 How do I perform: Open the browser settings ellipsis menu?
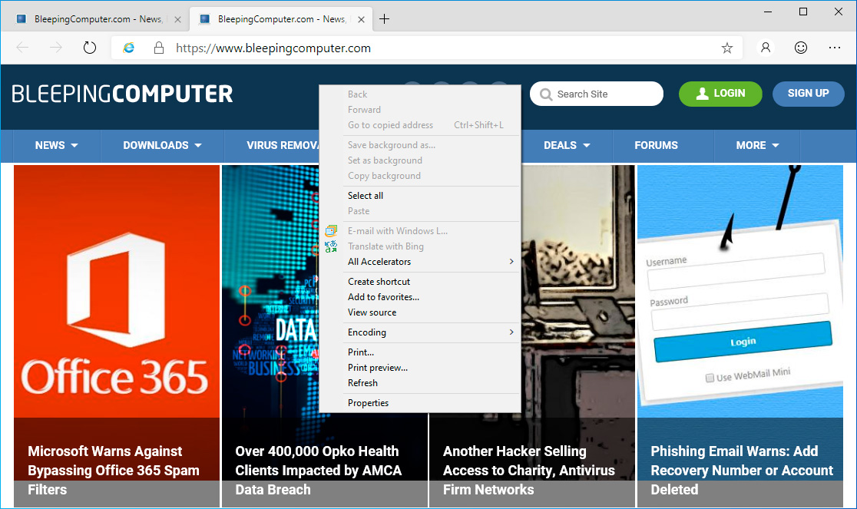[x=835, y=48]
